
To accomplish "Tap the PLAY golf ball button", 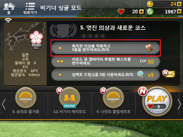I will click(x=157, y=101).
